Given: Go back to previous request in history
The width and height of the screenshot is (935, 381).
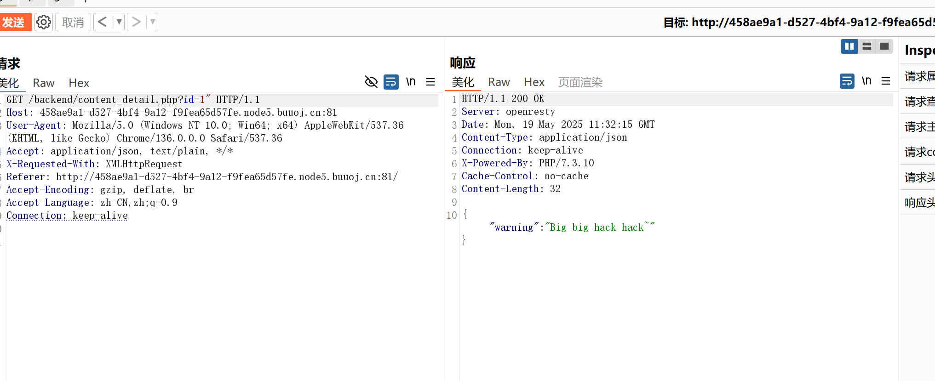Looking at the screenshot, I should 103,22.
